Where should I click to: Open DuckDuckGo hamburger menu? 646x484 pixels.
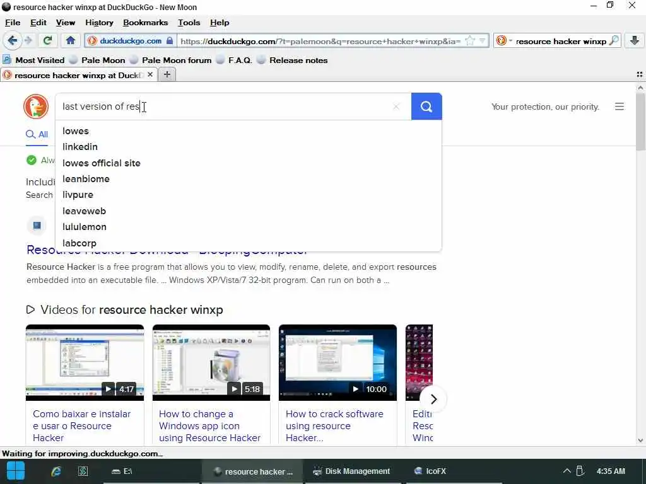(x=620, y=107)
